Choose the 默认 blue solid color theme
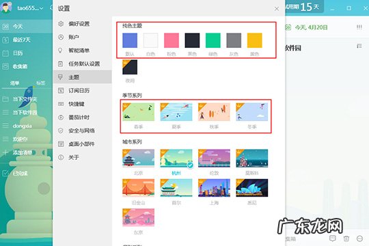Screen dimensions: 369x246 click(130, 40)
